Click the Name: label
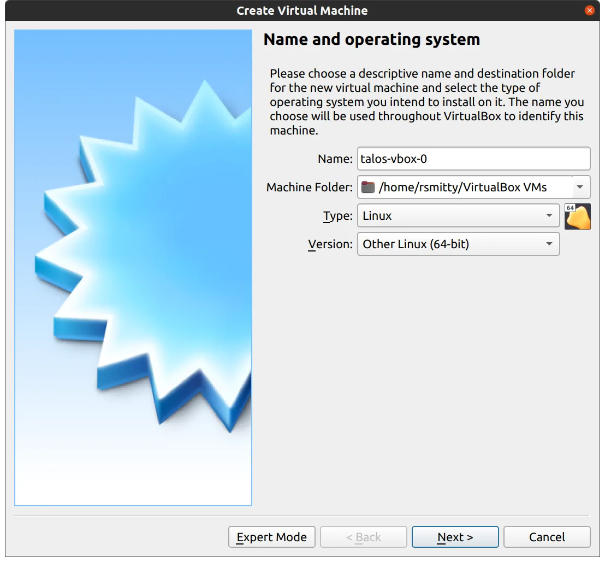 point(335,159)
